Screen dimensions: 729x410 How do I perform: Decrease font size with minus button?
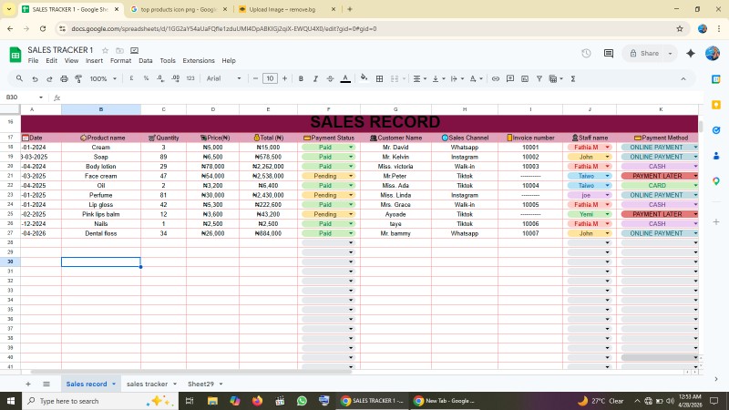point(255,78)
